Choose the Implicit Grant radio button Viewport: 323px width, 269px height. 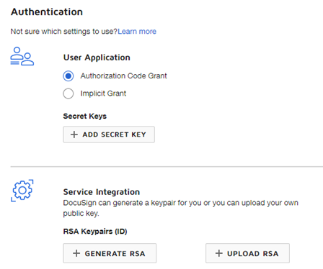coord(68,94)
